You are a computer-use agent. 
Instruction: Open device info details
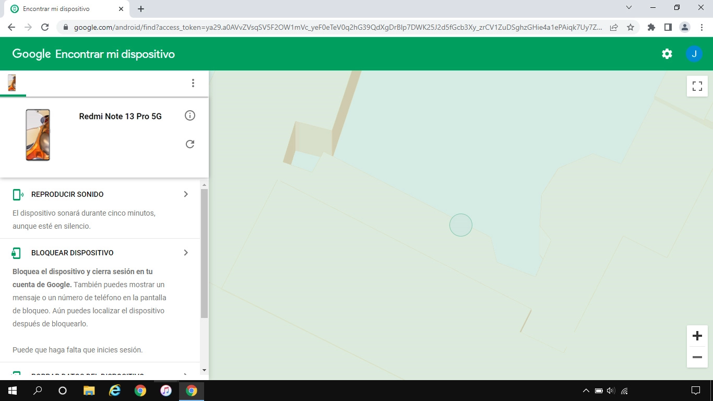[x=190, y=115]
